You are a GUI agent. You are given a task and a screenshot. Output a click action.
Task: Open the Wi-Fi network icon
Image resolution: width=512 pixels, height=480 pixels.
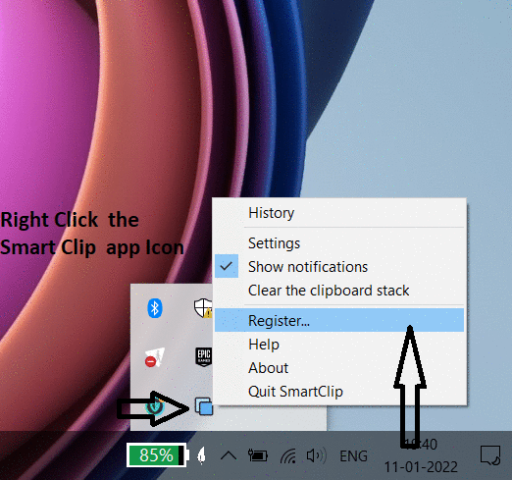point(288,455)
